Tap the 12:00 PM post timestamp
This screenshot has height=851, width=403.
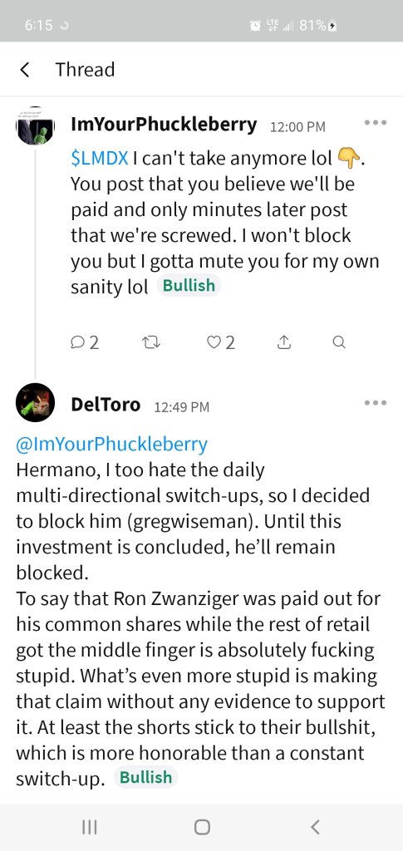297,127
